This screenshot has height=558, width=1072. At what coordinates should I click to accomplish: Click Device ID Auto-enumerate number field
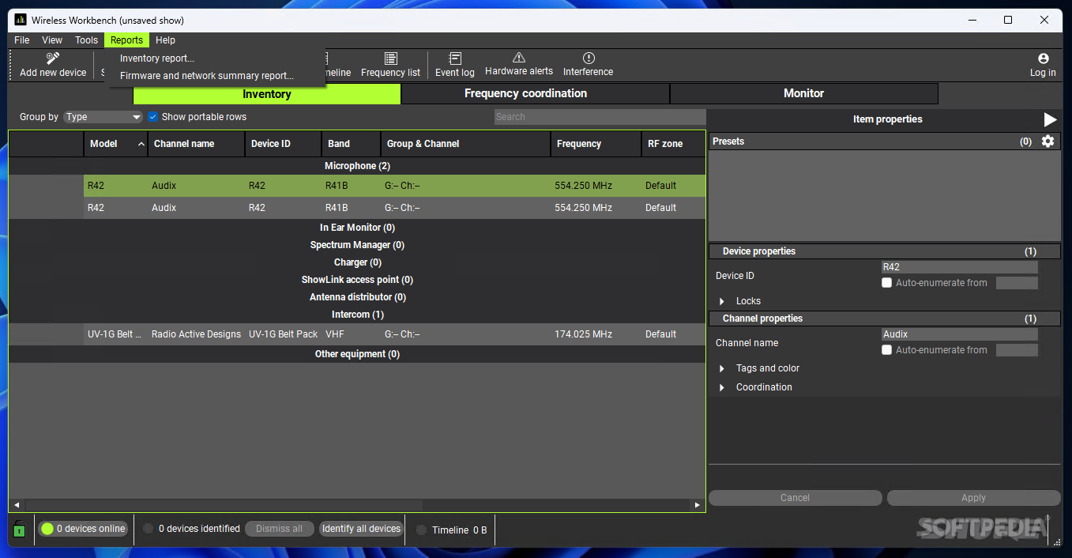pyautogui.click(x=1017, y=283)
